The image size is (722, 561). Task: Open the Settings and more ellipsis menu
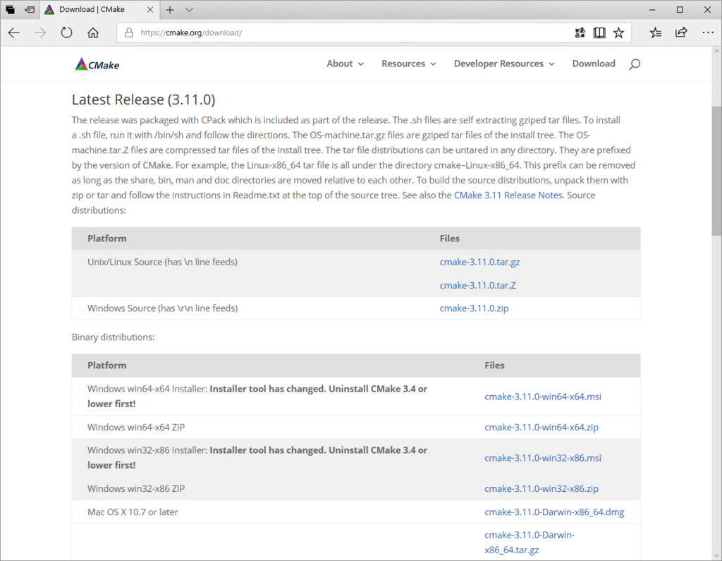pos(708,32)
